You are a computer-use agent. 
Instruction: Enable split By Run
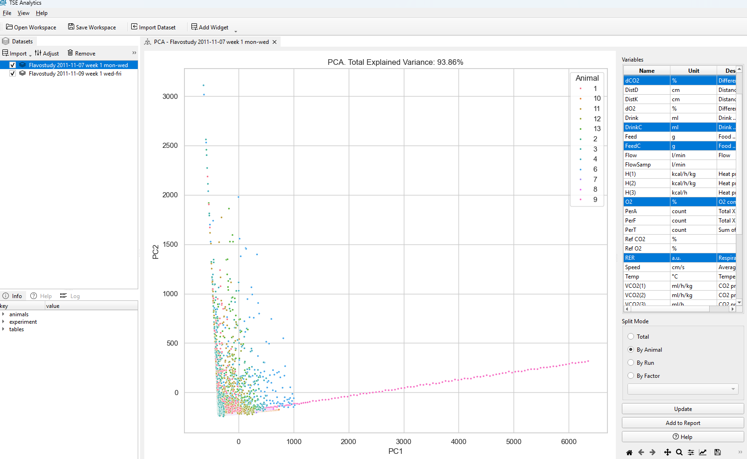tap(631, 362)
